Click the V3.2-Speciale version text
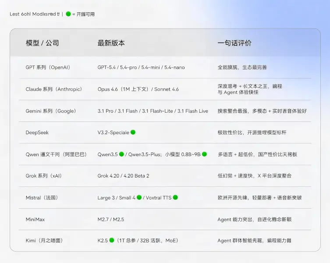Viewport: 330px width, 263px height. [x=113, y=133]
